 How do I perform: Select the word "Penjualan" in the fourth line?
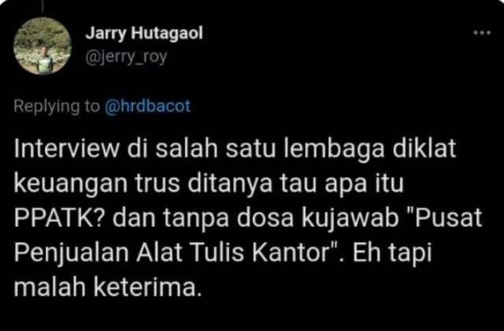coord(71,253)
